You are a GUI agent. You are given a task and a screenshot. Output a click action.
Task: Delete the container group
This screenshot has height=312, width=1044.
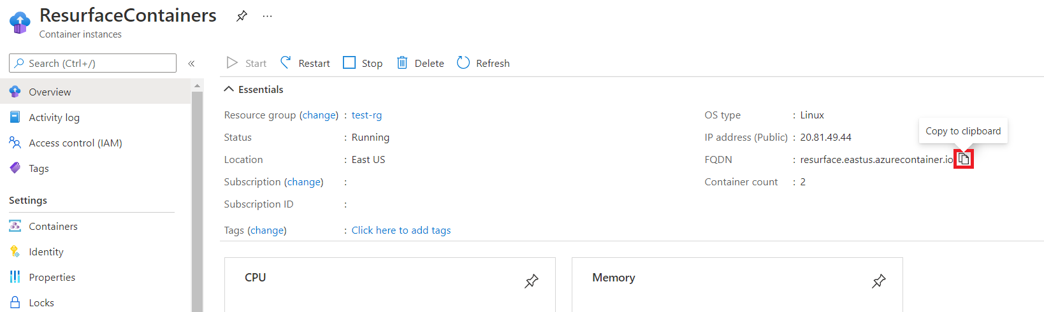(x=421, y=63)
